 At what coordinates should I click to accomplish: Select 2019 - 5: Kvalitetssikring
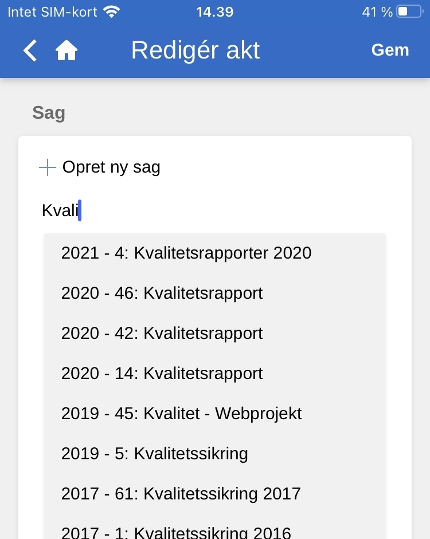155,454
